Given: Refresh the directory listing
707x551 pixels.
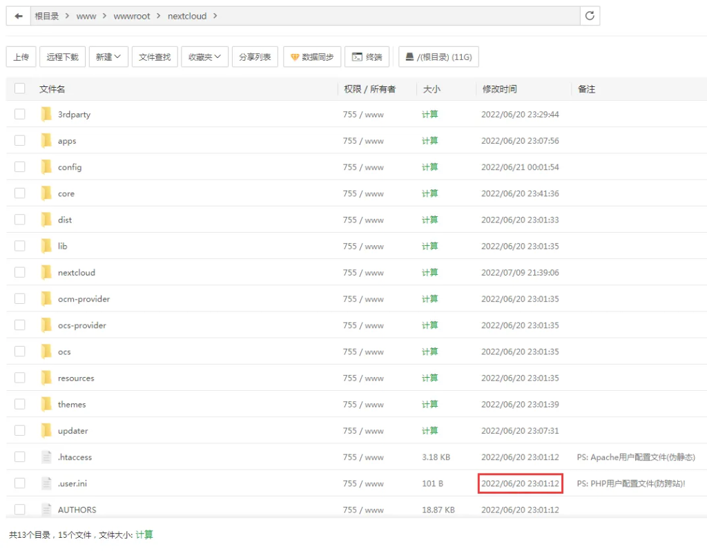Looking at the screenshot, I should click(589, 16).
